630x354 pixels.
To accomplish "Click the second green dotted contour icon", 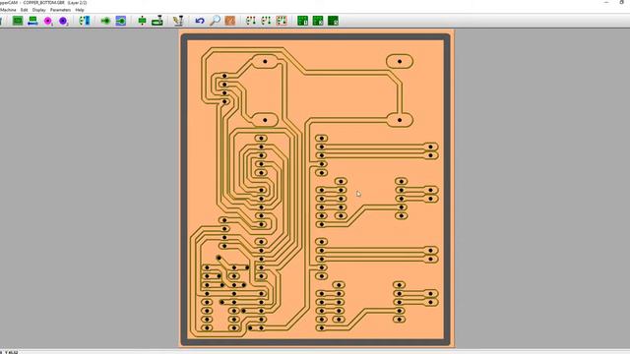I will (266, 21).
